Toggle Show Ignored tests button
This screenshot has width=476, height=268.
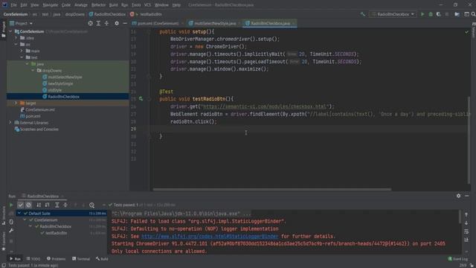[x=28, y=205]
